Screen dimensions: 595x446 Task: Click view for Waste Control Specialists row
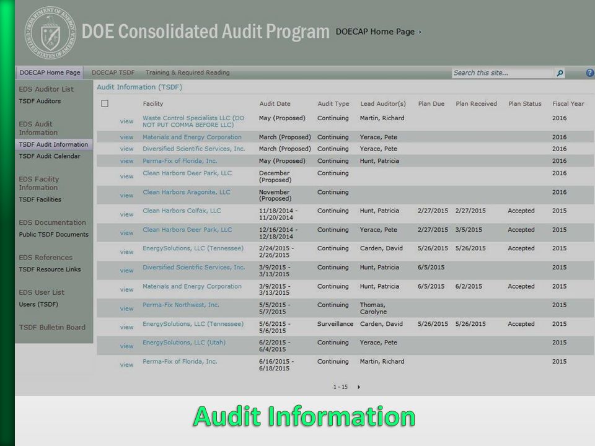click(126, 121)
